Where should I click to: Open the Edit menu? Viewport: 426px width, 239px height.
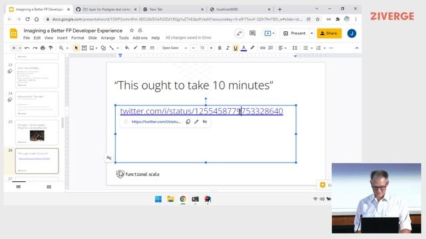click(x=37, y=38)
